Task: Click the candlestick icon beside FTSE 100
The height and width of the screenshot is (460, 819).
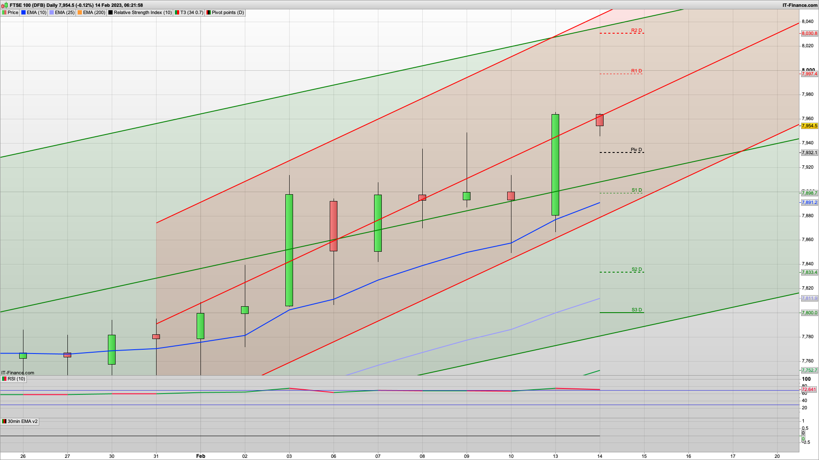Action: coord(5,5)
